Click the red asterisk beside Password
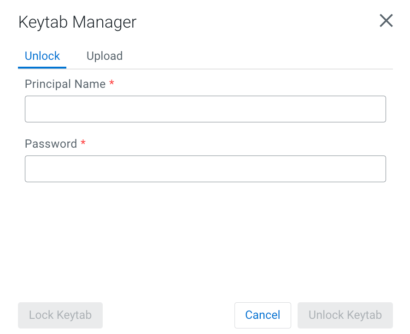This screenshot has width=410, height=334. pyautogui.click(x=83, y=144)
